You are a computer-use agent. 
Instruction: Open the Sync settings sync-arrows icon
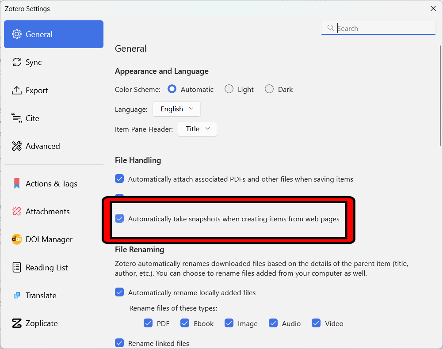pyautogui.click(x=17, y=62)
